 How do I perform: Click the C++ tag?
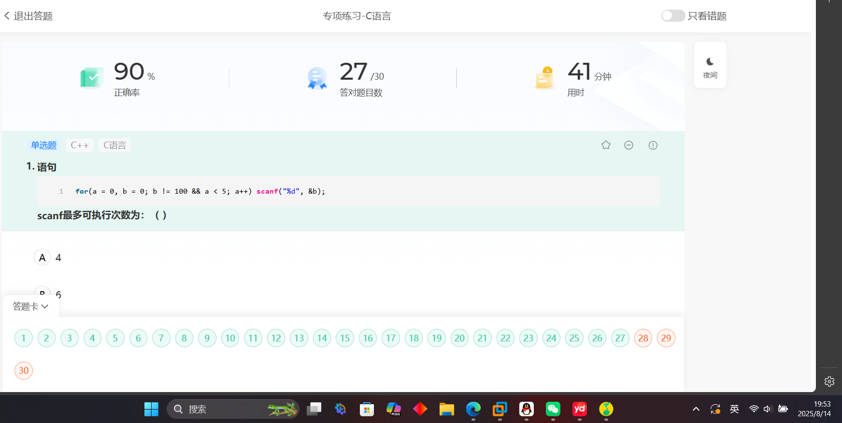tap(80, 145)
